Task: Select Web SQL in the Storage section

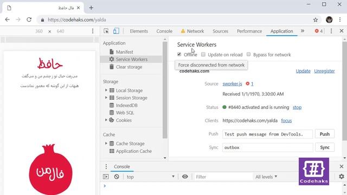Action: pos(125,113)
